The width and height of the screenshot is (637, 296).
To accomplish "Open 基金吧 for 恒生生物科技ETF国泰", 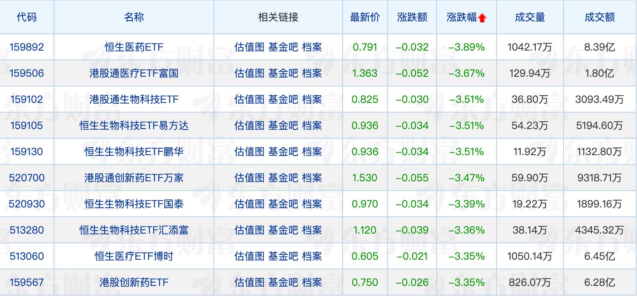I will [x=283, y=204].
